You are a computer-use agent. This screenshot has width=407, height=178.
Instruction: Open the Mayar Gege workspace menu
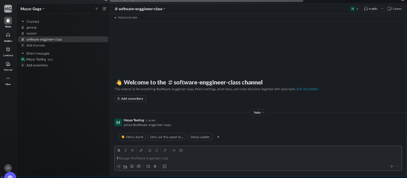(x=32, y=9)
